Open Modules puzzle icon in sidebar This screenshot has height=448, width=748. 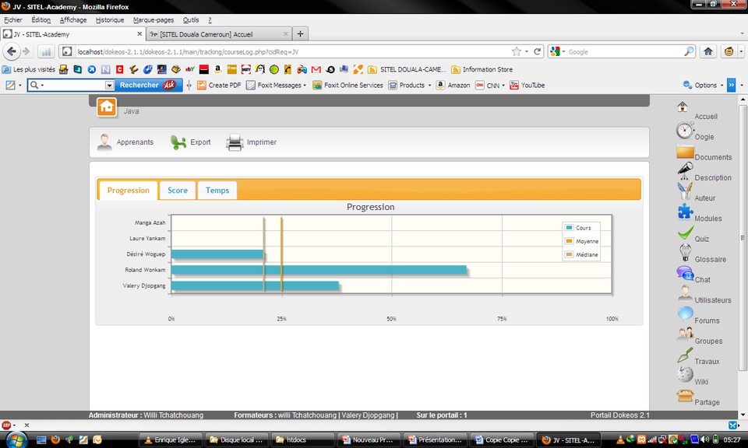tap(685, 212)
